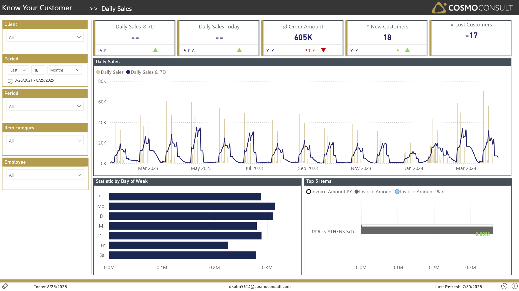The width and height of the screenshot is (519, 291).
Task: Click the Invoice Amount Plan color marker
Action: 397,192
